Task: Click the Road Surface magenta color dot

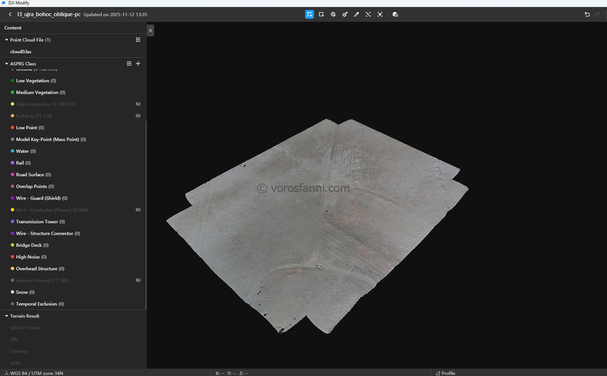Action: pos(12,174)
